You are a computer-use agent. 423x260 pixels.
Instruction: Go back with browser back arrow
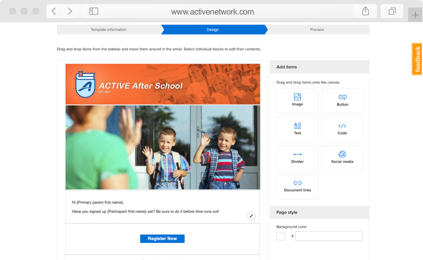pos(54,11)
